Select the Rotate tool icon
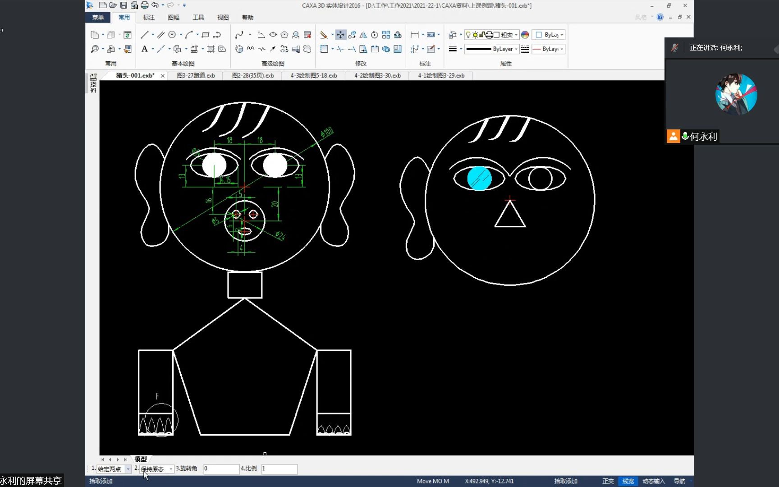Viewport: 779px width, 487px height. [x=375, y=35]
